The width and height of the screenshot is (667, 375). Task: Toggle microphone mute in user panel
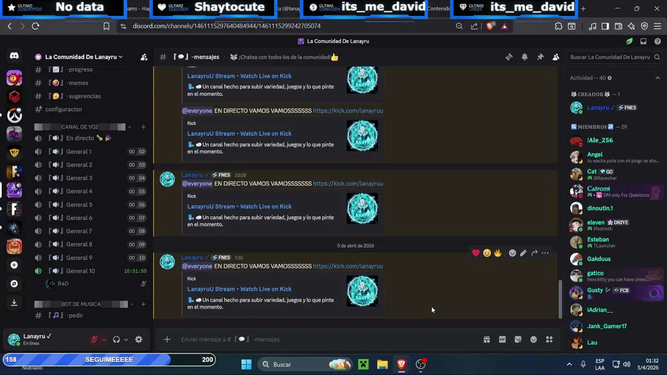94,339
